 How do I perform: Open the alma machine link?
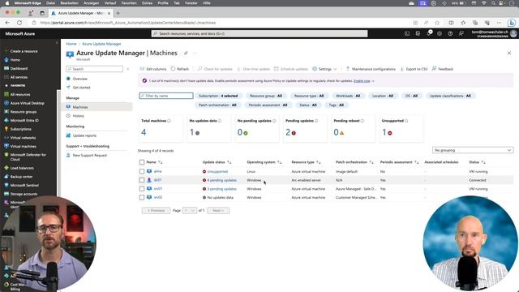(x=157, y=171)
